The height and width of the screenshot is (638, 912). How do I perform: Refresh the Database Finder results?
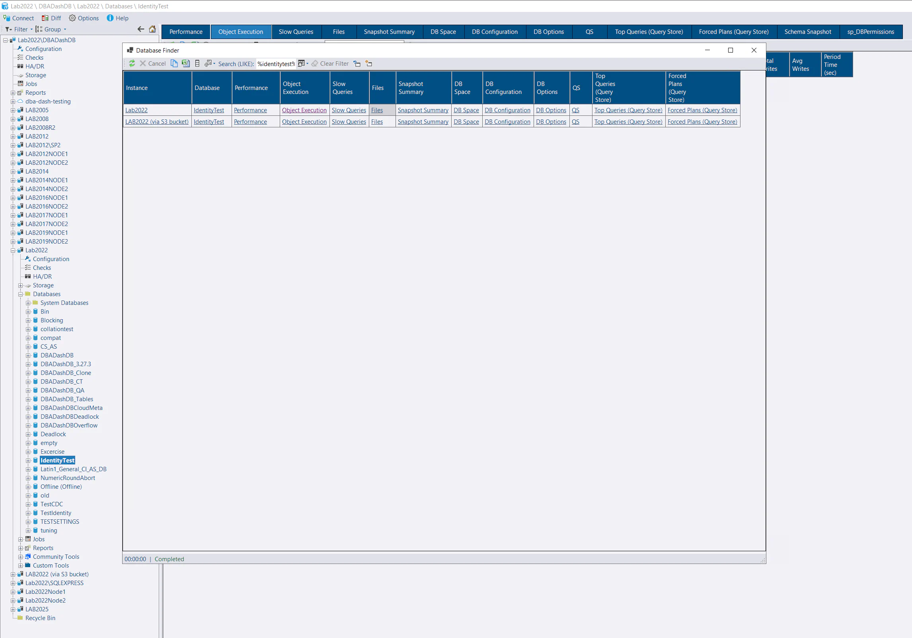tap(132, 64)
